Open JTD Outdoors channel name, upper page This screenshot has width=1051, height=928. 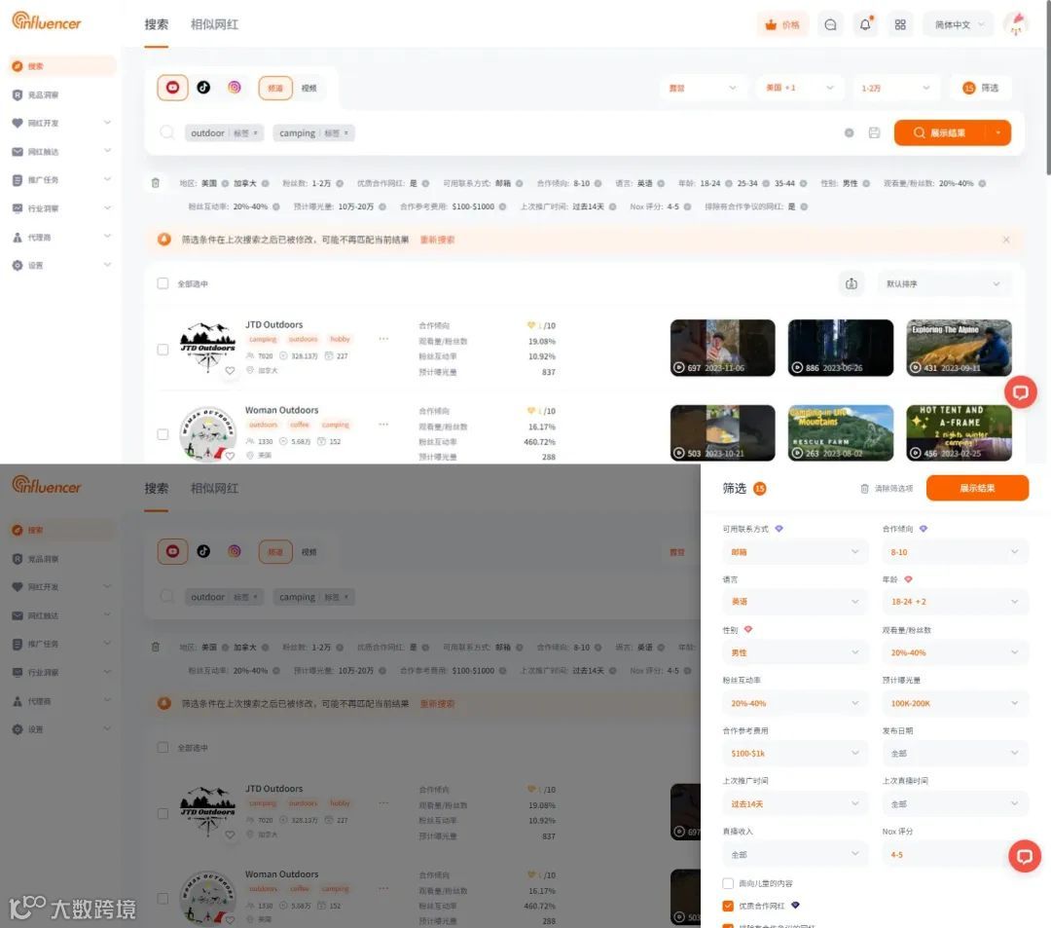[273, 324]
